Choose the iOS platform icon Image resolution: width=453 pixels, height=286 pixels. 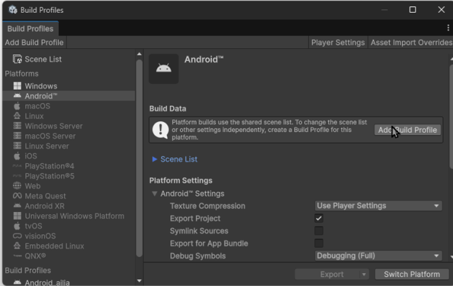click(17, 156)
